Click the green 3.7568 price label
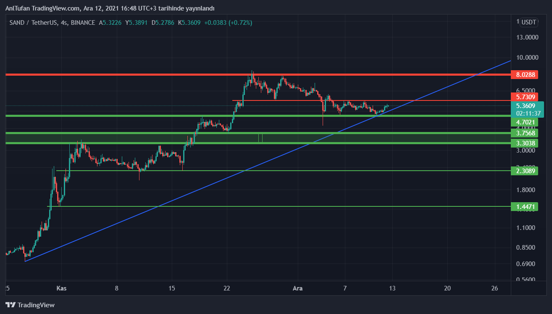The width and height of the screenshot is (552, 314). 525,133
